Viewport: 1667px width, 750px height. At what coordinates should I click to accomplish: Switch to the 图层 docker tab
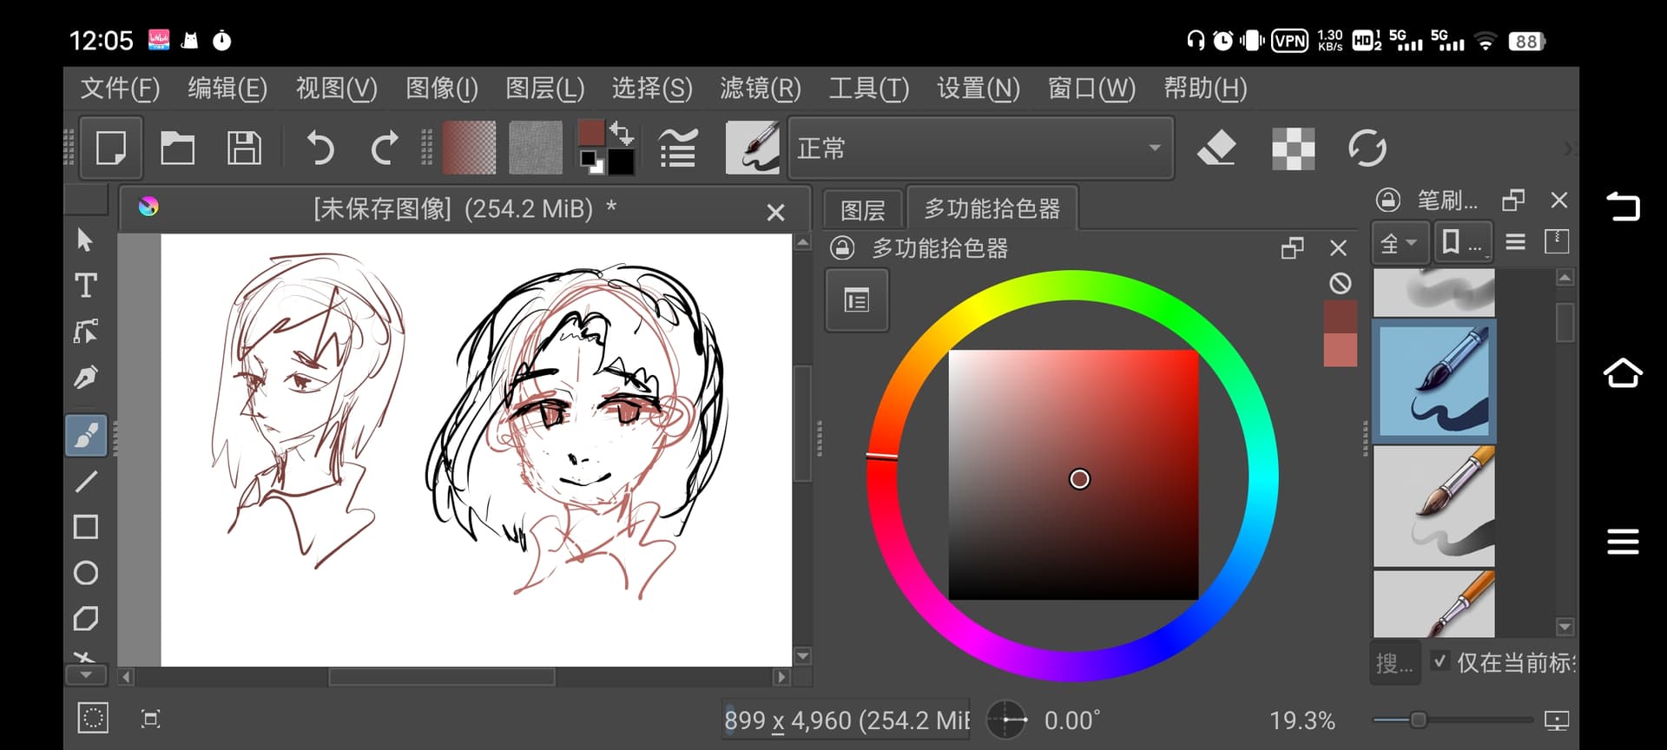(863, 210)
